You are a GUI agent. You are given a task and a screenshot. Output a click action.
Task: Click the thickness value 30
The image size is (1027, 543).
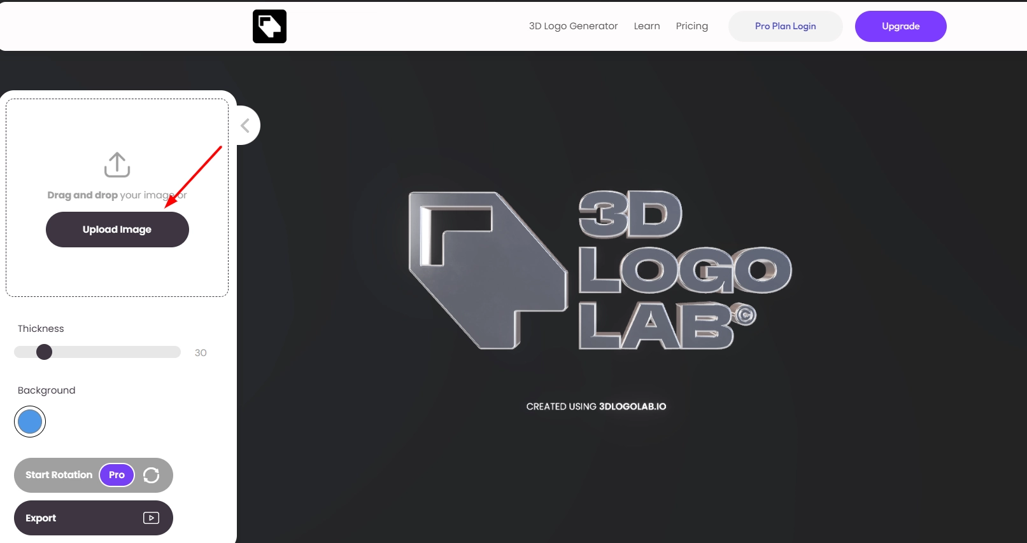click(x=201, y=353)
